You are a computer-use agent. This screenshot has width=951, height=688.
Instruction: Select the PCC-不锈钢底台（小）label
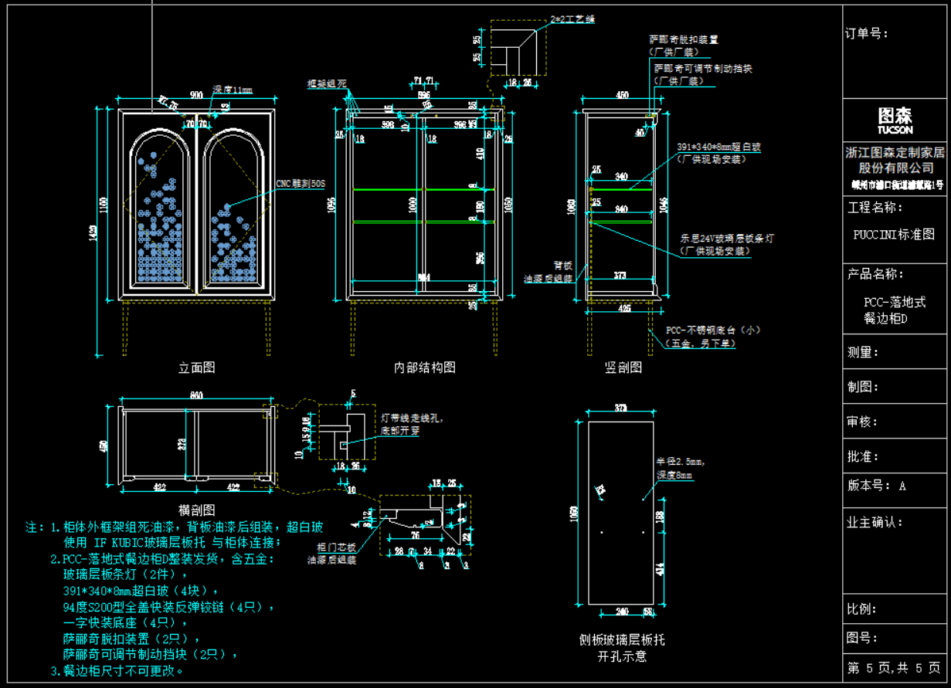tap(713, 330)
